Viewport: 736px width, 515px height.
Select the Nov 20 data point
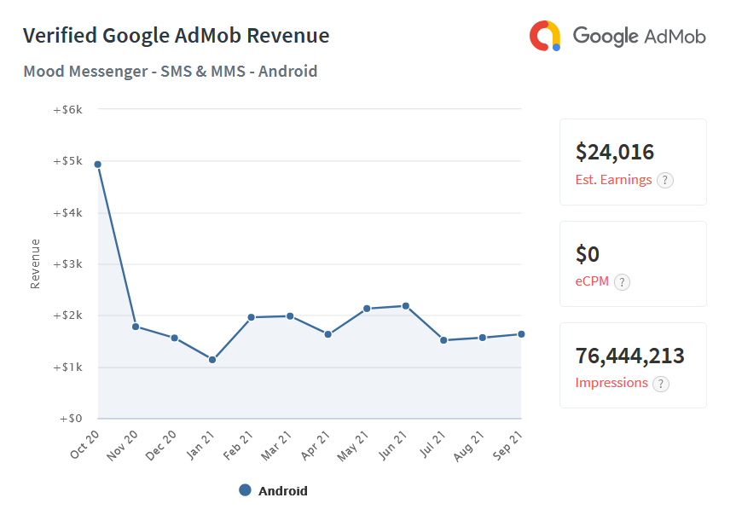tap(136, 327)
